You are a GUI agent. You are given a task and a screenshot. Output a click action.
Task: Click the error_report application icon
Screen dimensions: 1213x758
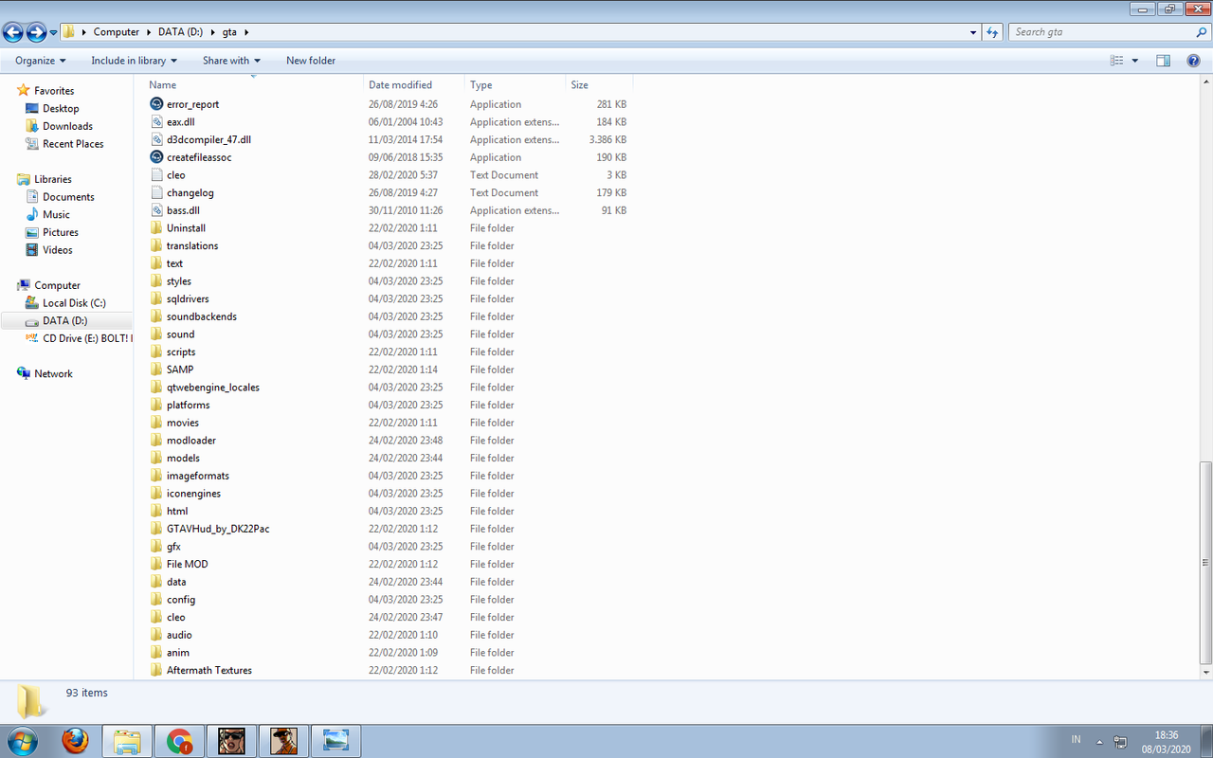(x=156, y=104)
